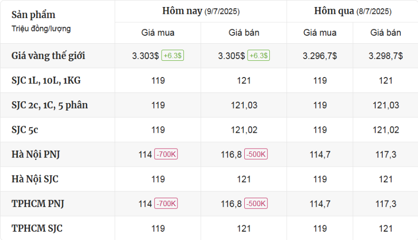
Task: Click yesterday's world gold sell price 3.298,7$
Action: pos(385,56)
